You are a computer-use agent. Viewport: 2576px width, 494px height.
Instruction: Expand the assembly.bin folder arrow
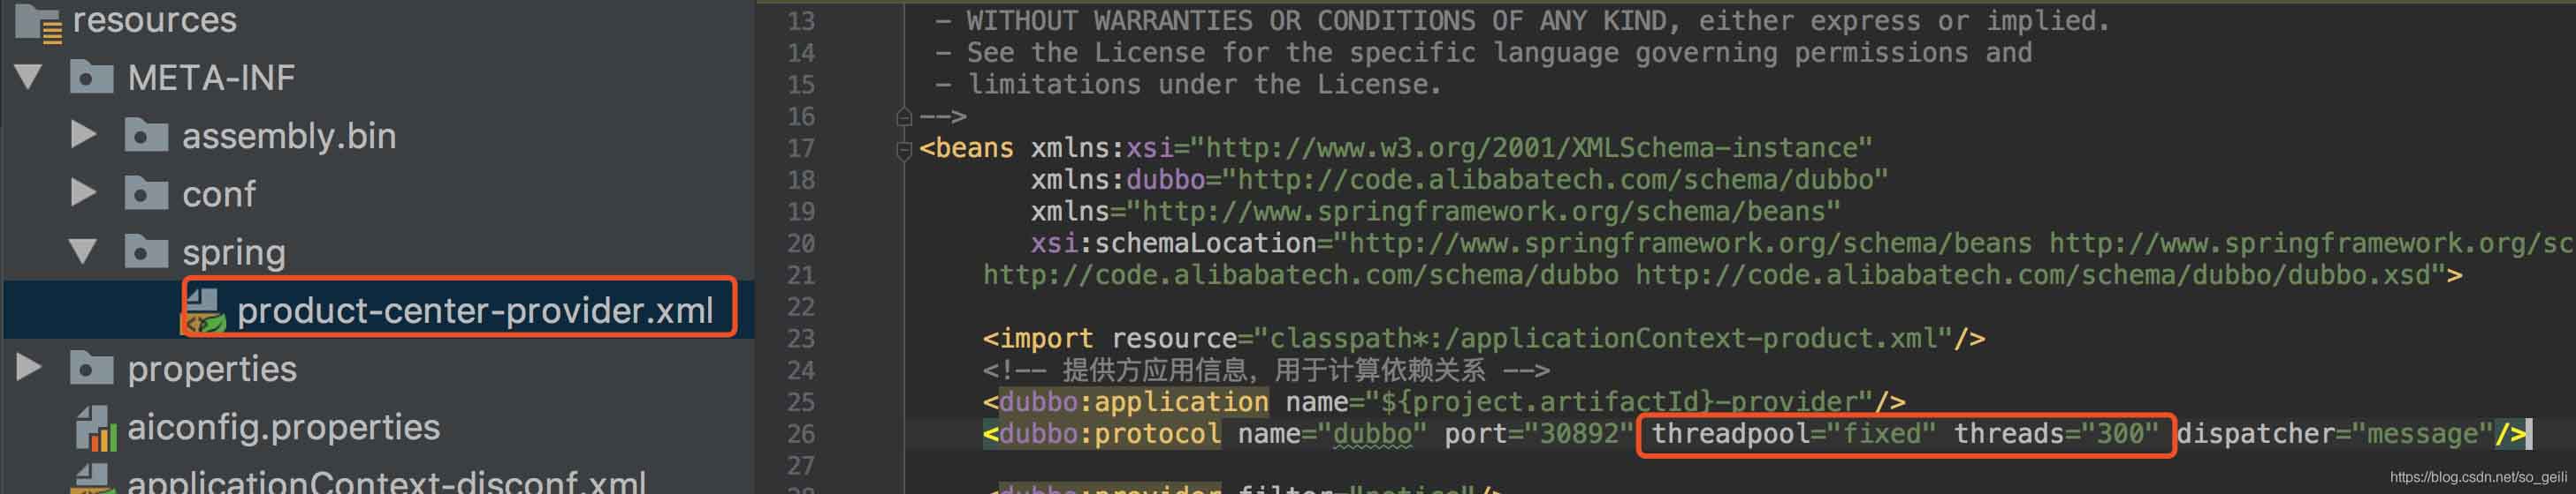tap(84, 135)
